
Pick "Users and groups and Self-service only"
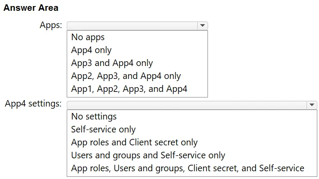pos(148,155)
